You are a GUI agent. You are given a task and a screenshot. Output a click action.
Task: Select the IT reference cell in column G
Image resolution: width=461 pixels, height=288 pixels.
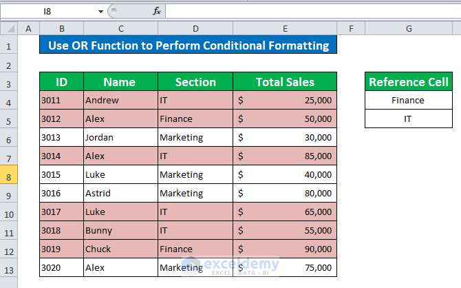click(x=409, y=119)
